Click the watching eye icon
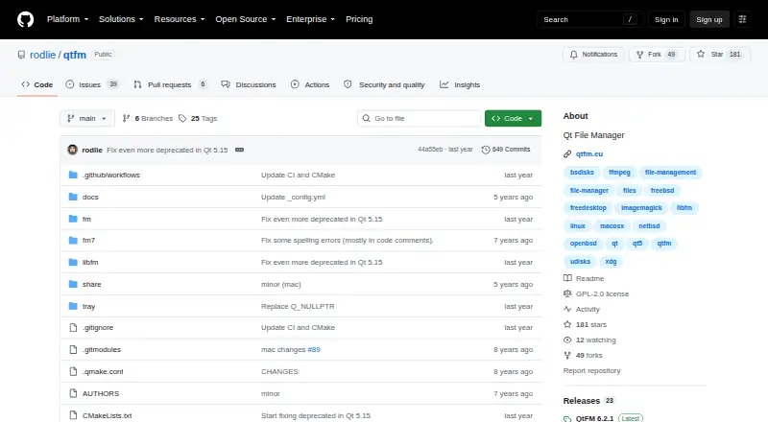 (567, 340)
